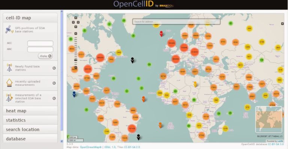Screen dimensions: 288x149
Task: Pan the map left with the arrow button
Action: click(73, 22)
